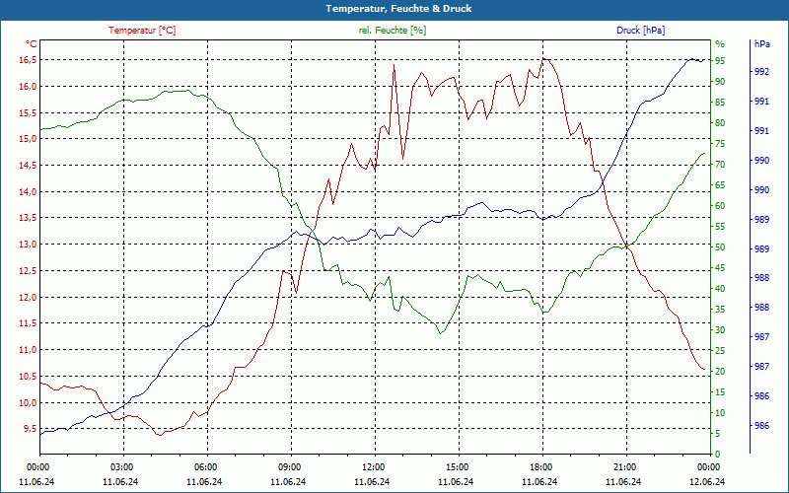
Task: Click the 12.06.24 date label
Action: click(x=707, y=481)
